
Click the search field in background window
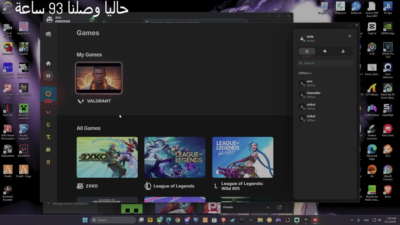point(195,22)
